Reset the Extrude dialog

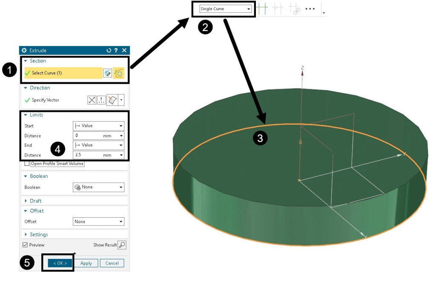click(109, 51)
